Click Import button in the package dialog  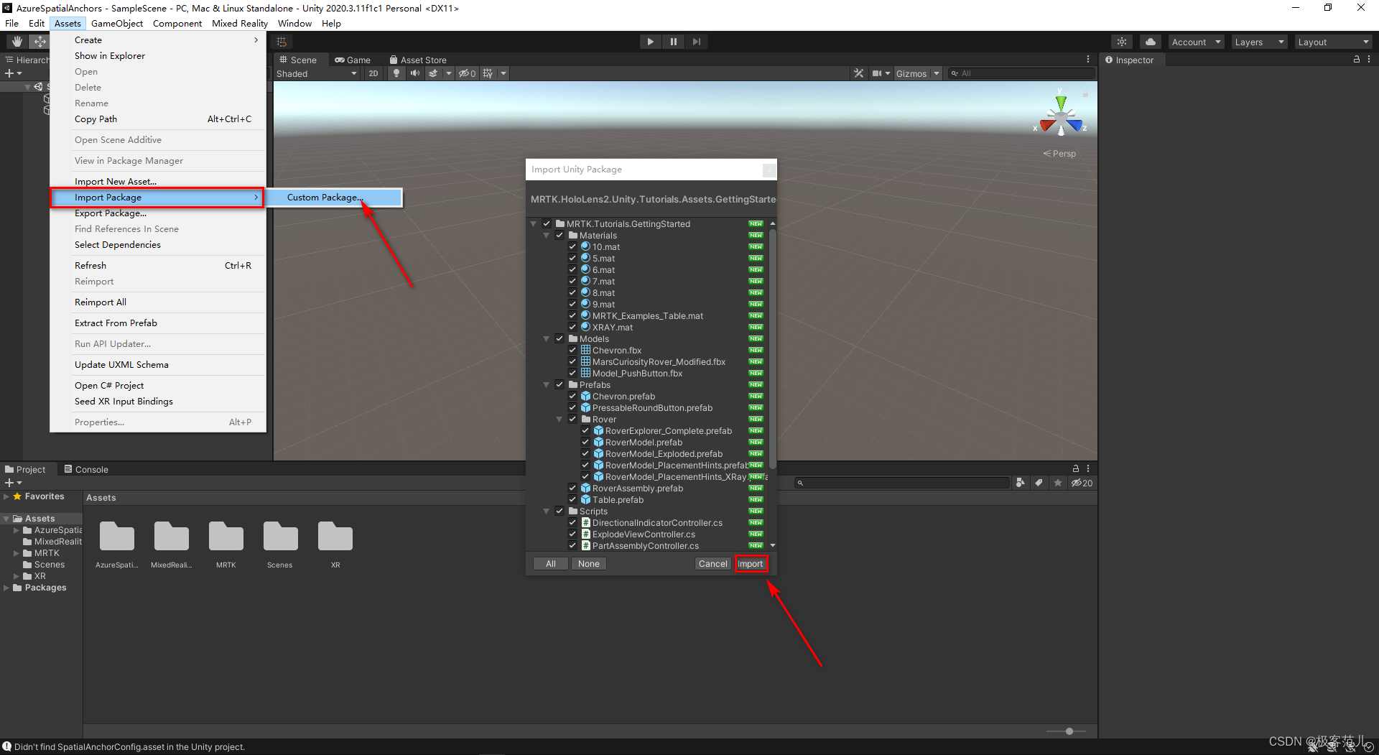(x=751, y=564)
